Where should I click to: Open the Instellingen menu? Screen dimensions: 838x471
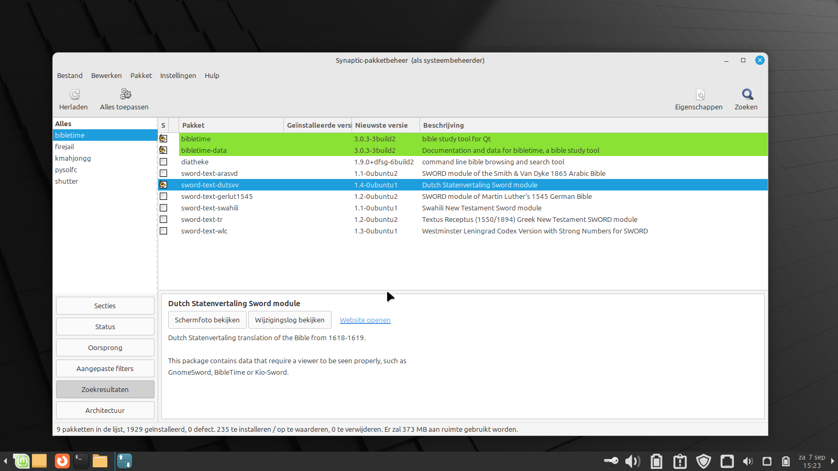178,75
